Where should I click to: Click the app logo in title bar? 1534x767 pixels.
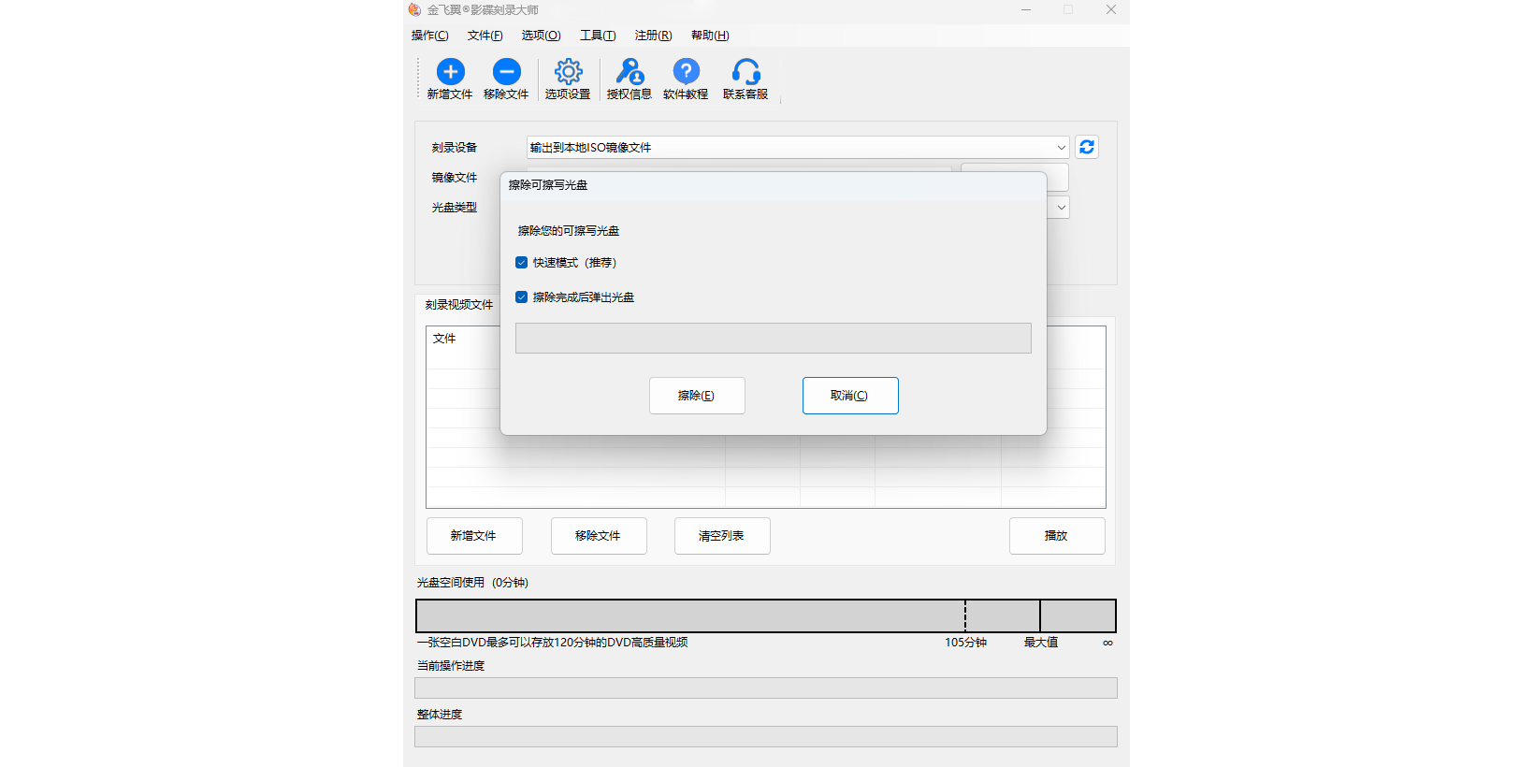click(x=414, y=10)
